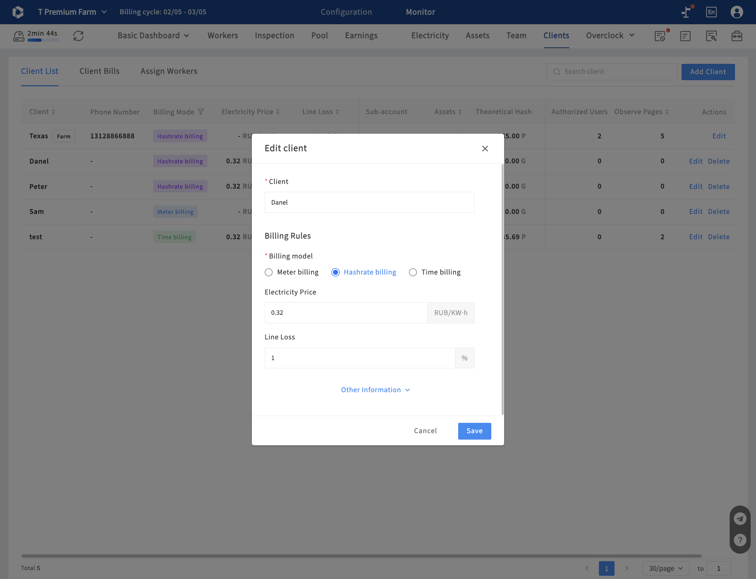Open the 30/page size dropdown
This screenshot has width=756, height=579.
pyautogui.click(x=666, y=568)
